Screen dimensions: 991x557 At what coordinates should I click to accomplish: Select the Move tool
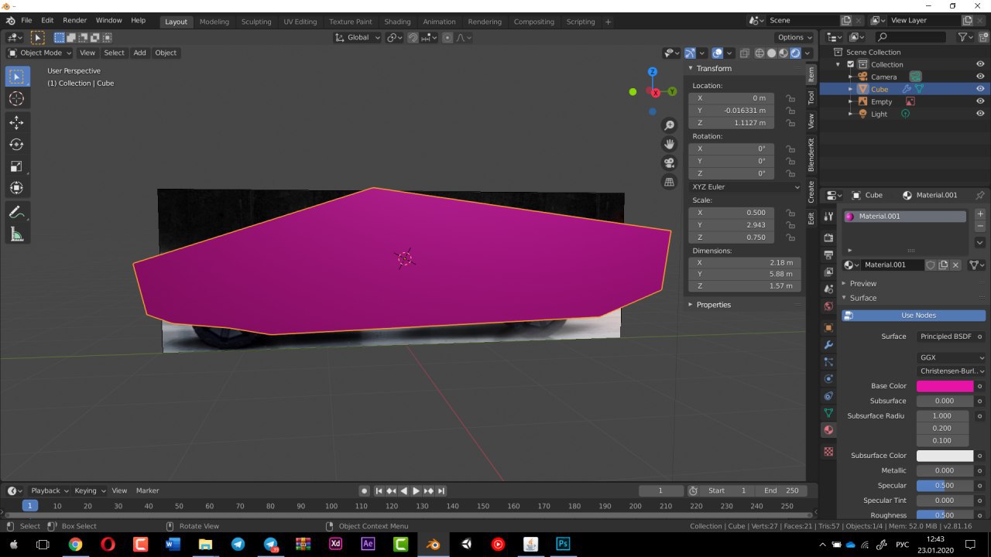(x=17, y=122)
